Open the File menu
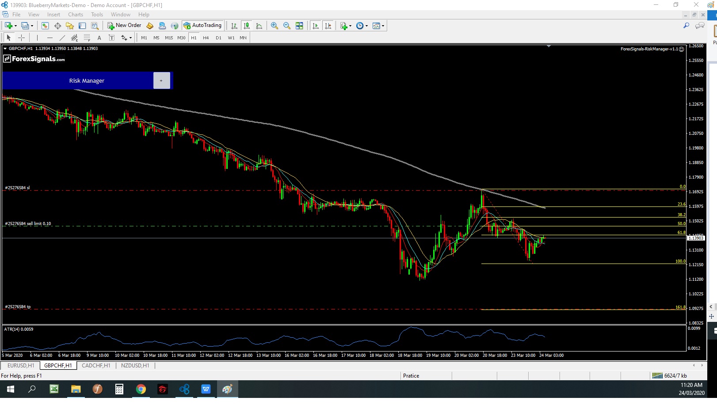Screen dimensions: 717x405 click(16, 15)
